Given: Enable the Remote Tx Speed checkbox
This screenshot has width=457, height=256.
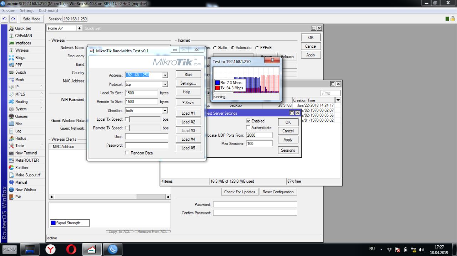Looking at the screenshot, I should pos(127,128).
